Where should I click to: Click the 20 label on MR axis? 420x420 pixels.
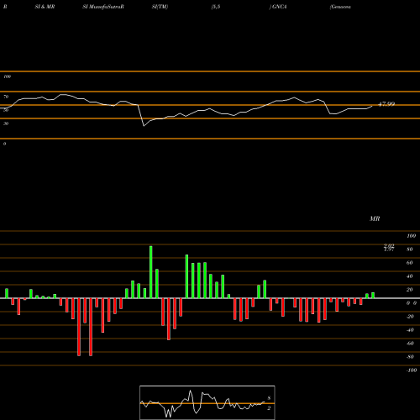pyautogui.click(x=410, y=290)
